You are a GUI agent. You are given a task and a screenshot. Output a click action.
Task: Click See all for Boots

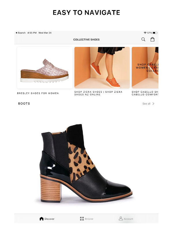click(x=146, y=104)
